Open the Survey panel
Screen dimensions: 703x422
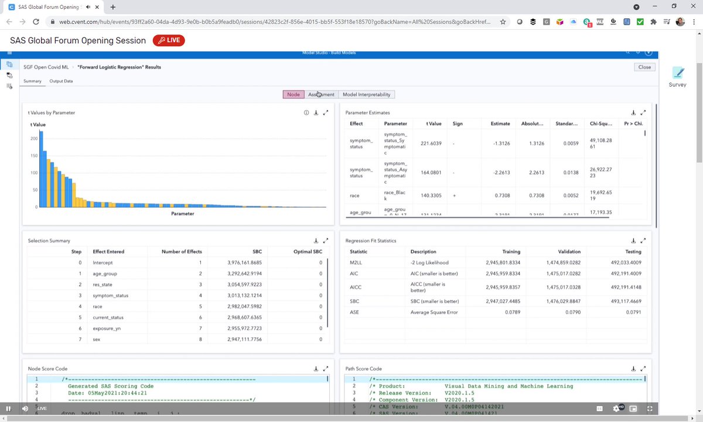(x=677, y=77)
